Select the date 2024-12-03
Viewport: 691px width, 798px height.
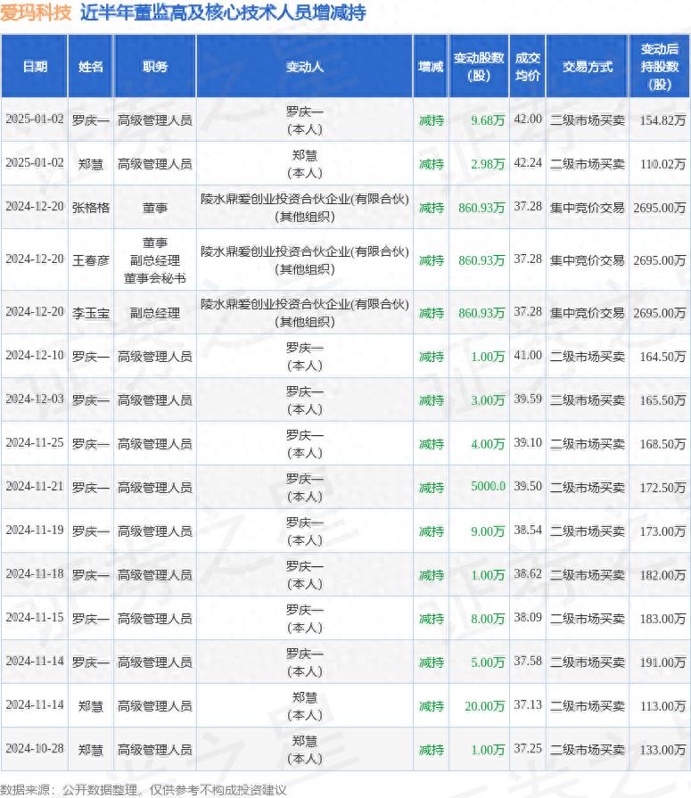coord(35,399)
